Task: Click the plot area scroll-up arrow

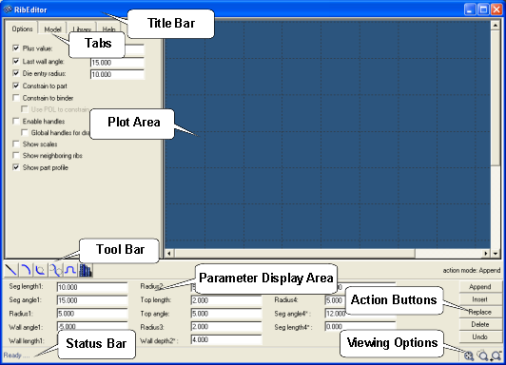Action: click(495, 25)
